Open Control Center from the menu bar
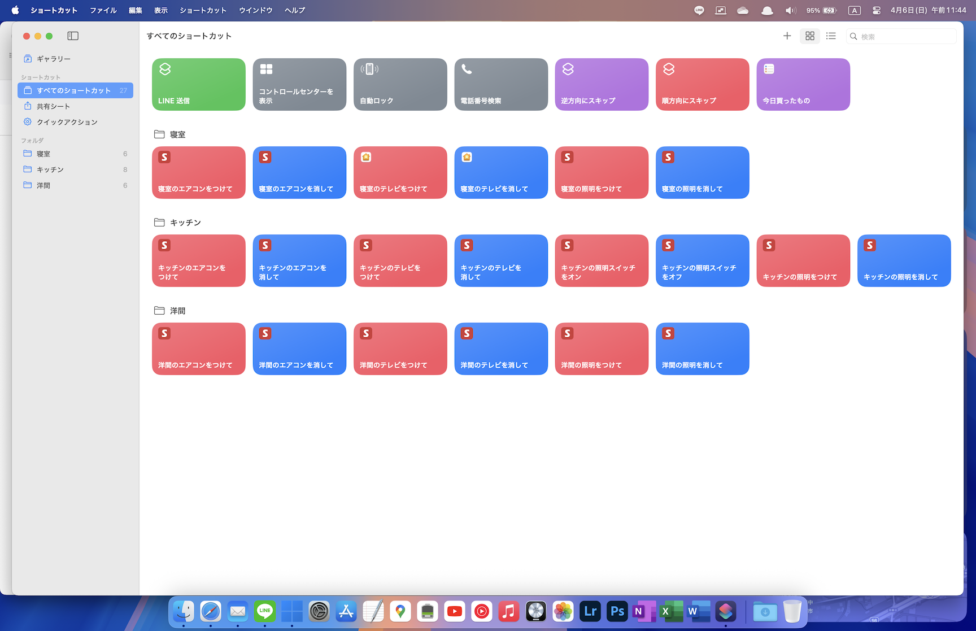 (876, 10)
